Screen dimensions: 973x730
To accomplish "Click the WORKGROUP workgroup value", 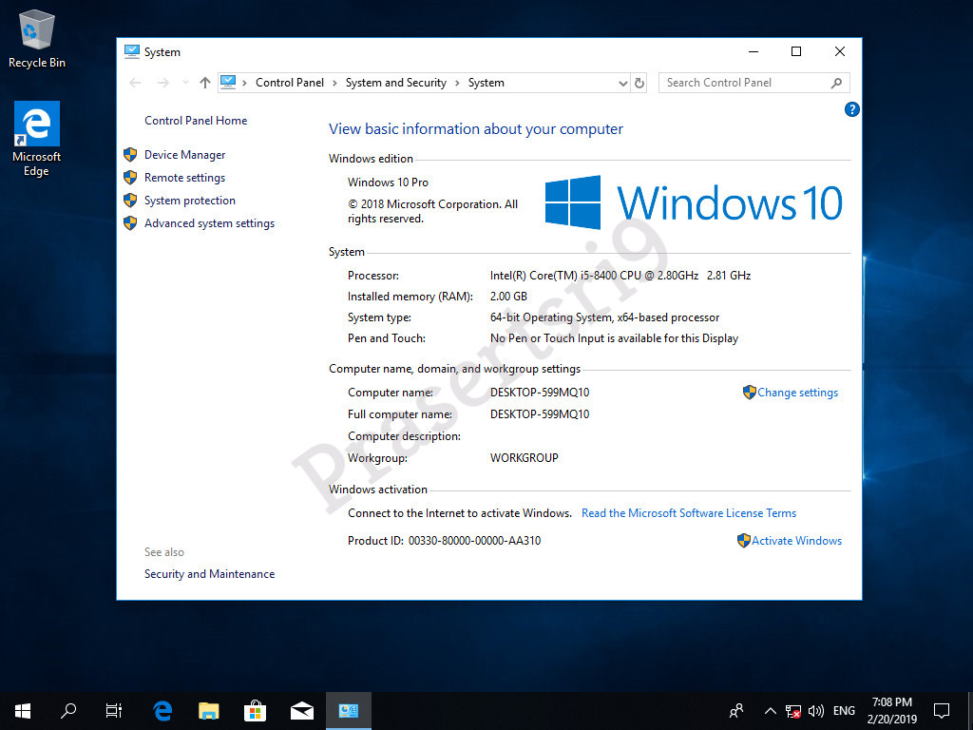I will pos(525,458).
